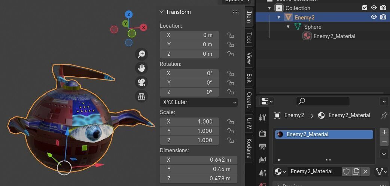The image size is (390, 186).
Task: Open properties options dropdown chevron
Action: point(384,101)
